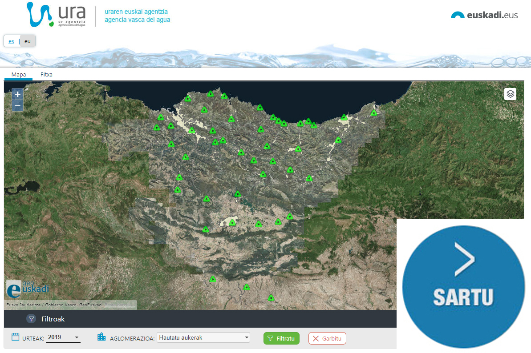Click the Filtroak funnel icon
The width and height of the screenshot is (531, 353).
pos(31,319)
